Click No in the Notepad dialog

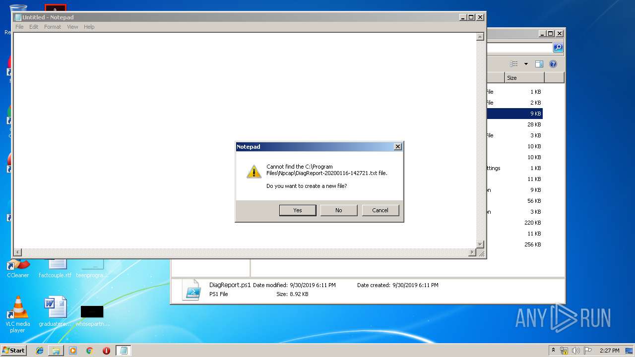click(x=339, y=210)
